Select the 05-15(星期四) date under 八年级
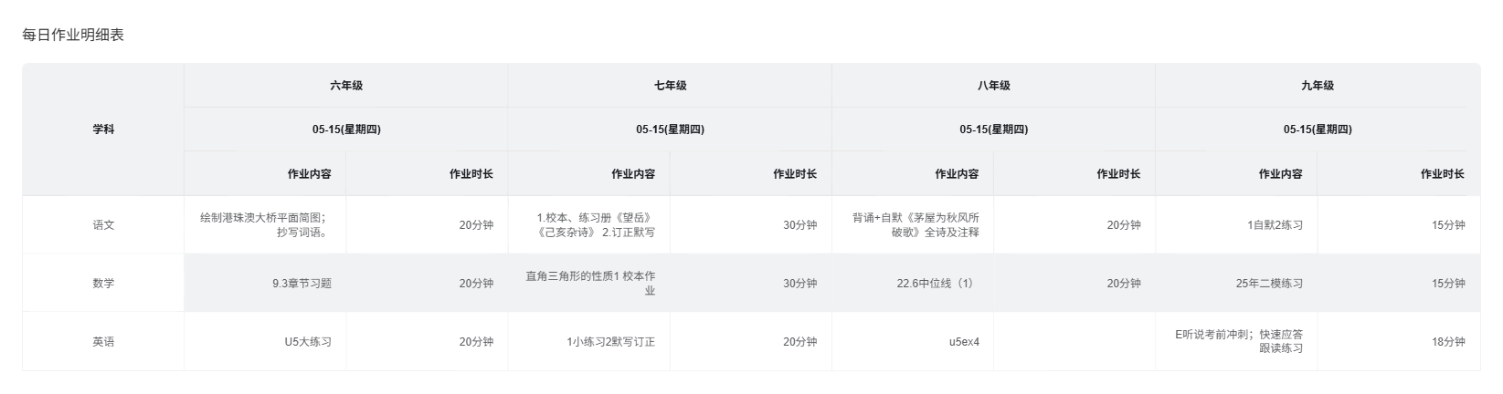Image resolution: width=1503 pixels, height=394 pixels. tap(993, 130)
